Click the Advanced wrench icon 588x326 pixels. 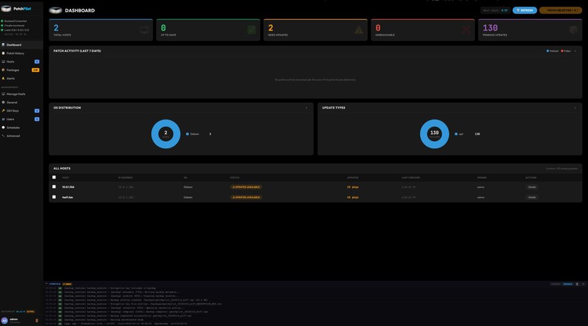click(3, 136)
